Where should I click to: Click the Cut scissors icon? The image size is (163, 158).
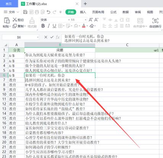(x=15, y=20)
